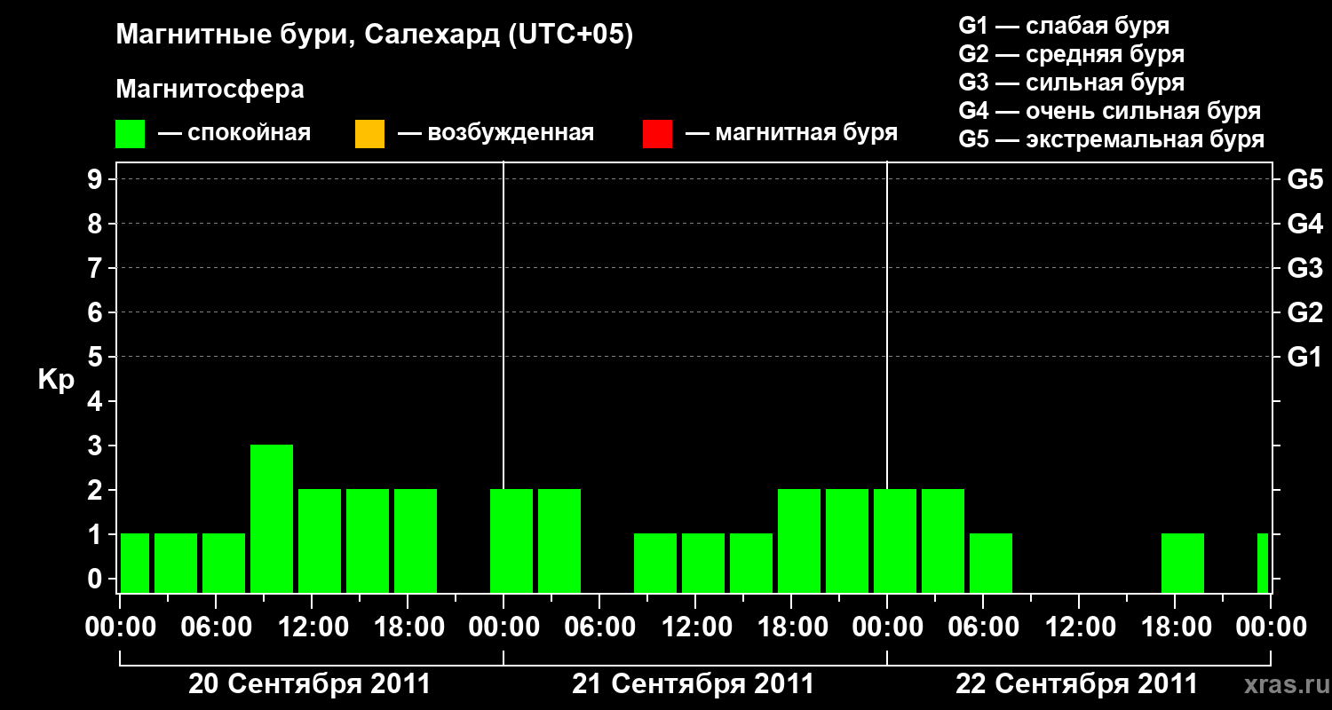
Task: Select the Kp 2 bar near 03:00 on 21 September
Action: [x=559, y=540]
